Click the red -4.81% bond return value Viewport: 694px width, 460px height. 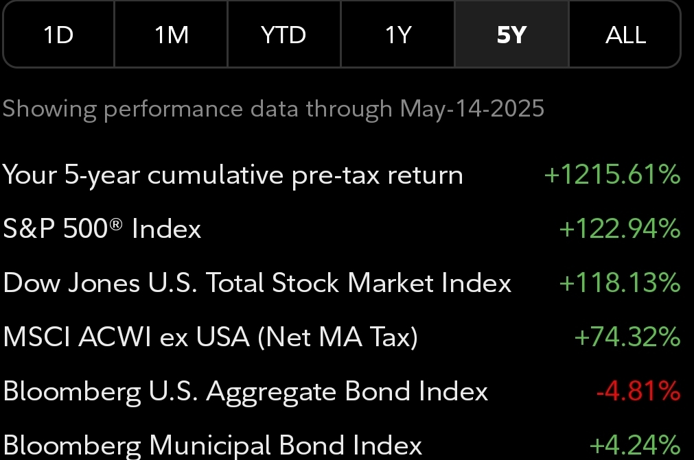pos(638,391)
